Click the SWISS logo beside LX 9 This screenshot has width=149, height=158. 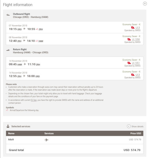pyautogui.click(x=133, y=28)
